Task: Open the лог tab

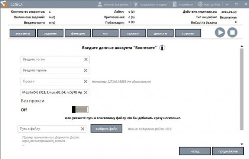Action: coord(105,33)
